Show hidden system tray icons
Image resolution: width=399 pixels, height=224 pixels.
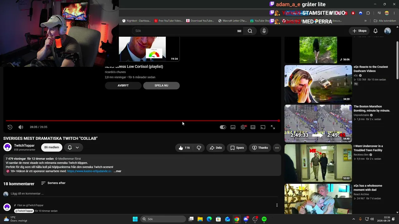pyautogui.click(x=353, y=219)
